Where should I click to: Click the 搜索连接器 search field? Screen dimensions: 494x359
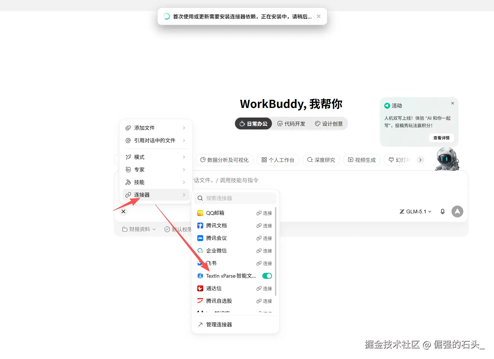coord(235,198)
